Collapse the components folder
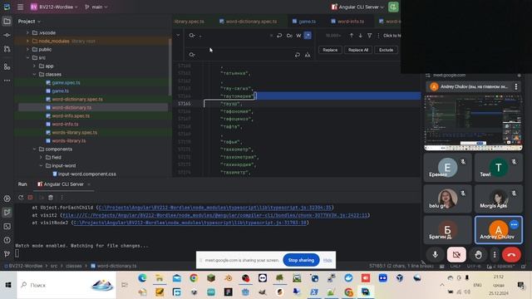Image resolution: width=532 pixels, height=299 pixels. 34,149
